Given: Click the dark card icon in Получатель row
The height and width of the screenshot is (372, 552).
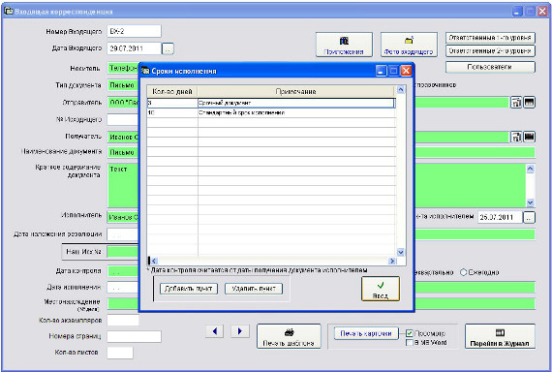Looking at the screenshot, I should [529, 137].
